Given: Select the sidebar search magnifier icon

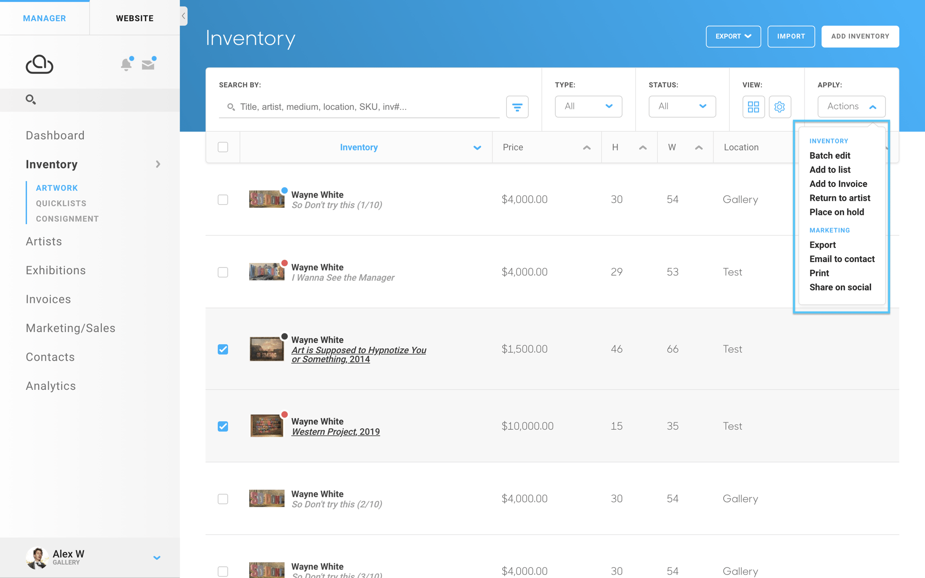Looking at the screenshot, I should click(31, 99).
